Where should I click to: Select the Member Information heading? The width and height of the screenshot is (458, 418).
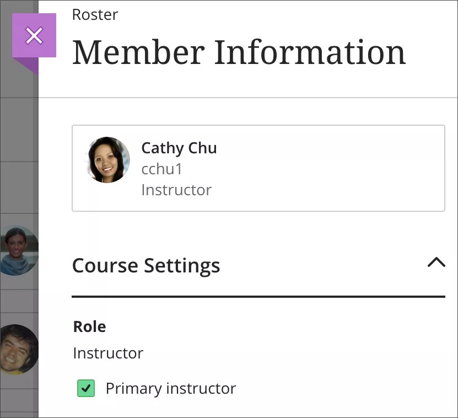tap(238, 52)
